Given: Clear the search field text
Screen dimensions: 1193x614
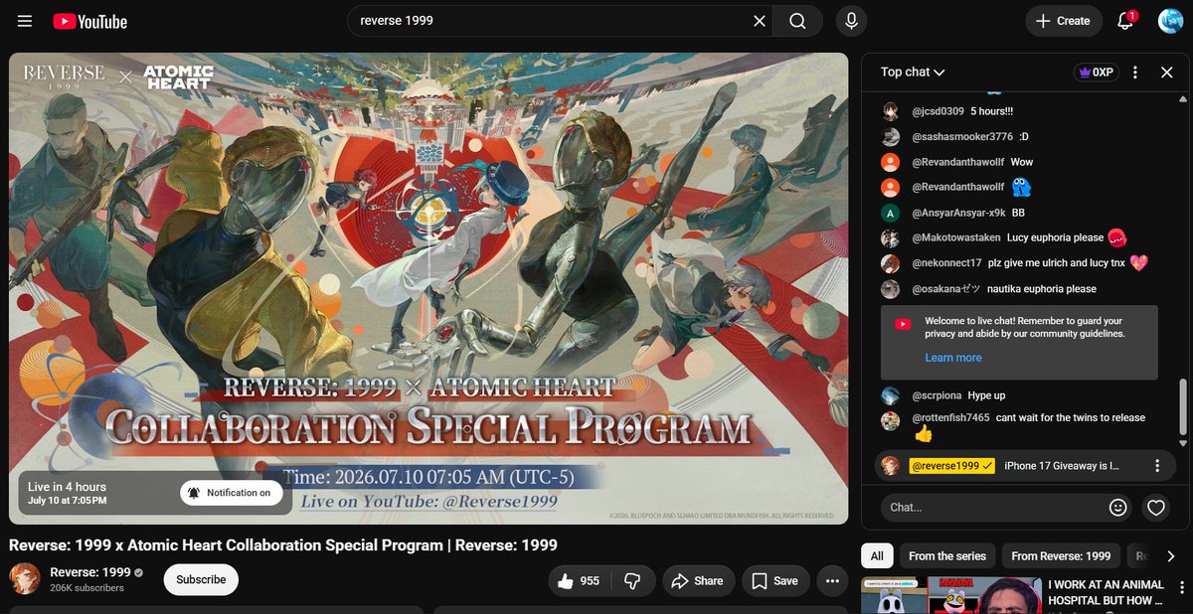Looking at the screenshot, I should tap(759, 21).
